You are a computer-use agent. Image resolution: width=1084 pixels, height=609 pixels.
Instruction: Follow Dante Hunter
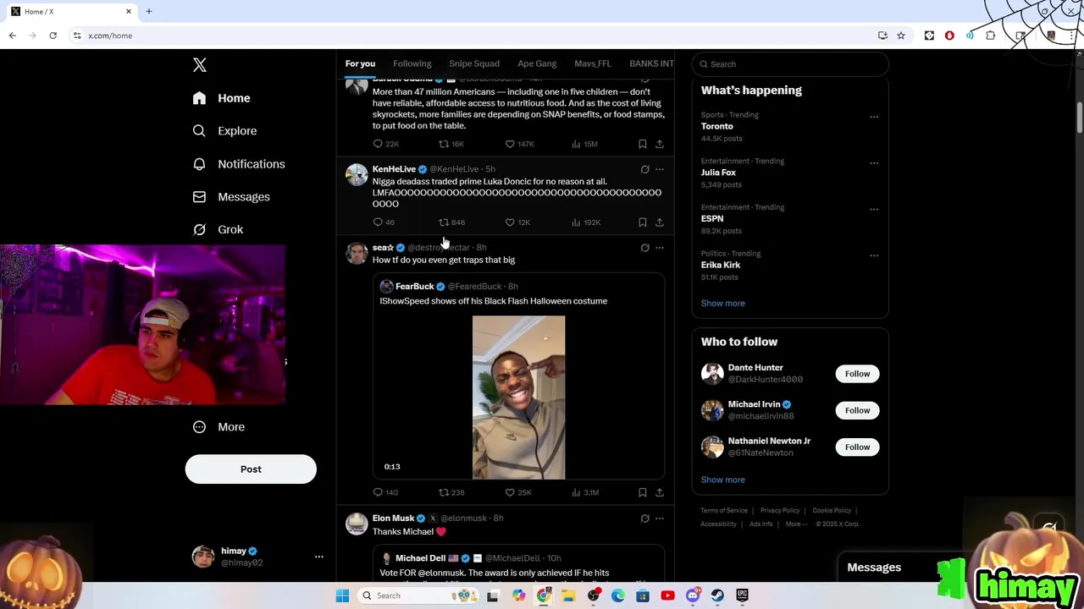coord(857,374)
